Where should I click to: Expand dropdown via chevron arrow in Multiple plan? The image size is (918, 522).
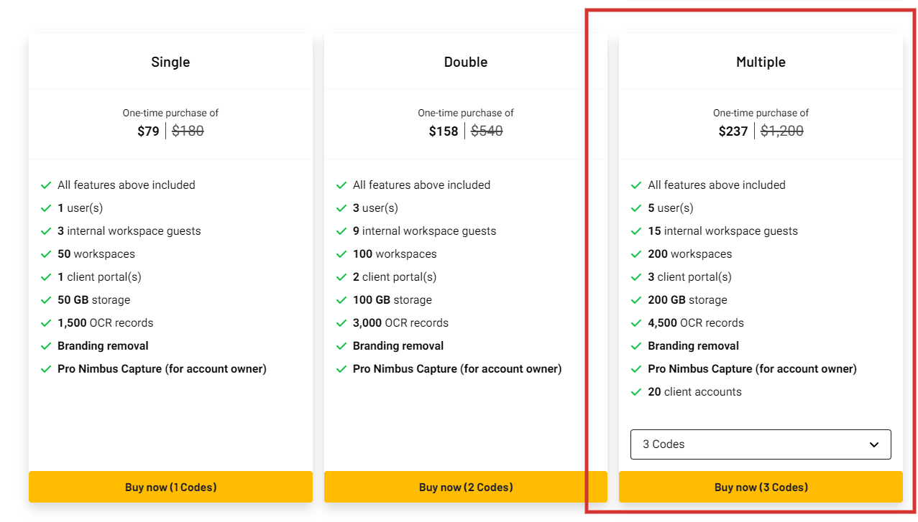[874, 444]
